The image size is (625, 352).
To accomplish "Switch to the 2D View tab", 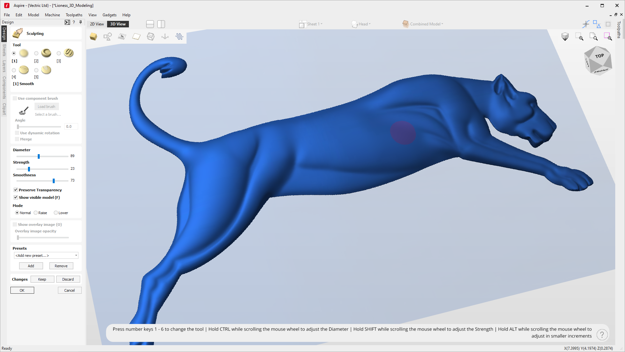I will 97,24.
